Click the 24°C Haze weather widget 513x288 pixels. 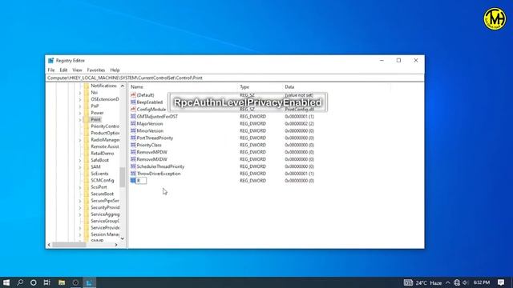pyautogui.click(x=422, y=282)
